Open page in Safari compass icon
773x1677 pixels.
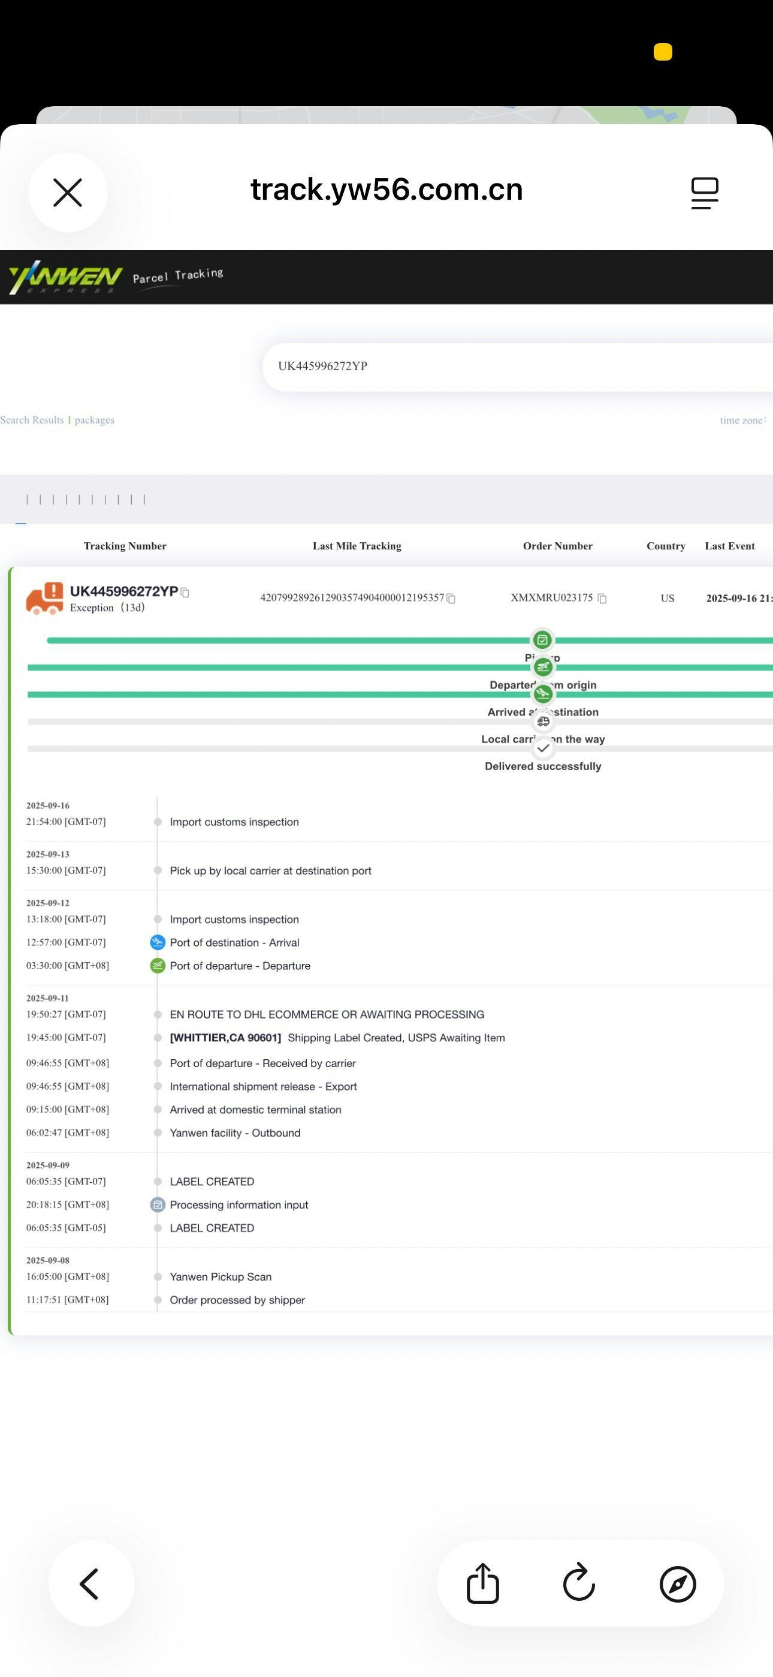[677, 1583]
